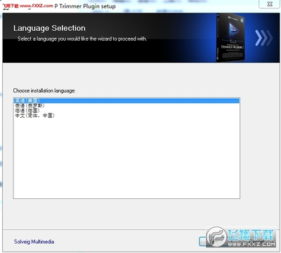Click the Trimmer Plugin product box image
The height and width of the screenshot is (253, 281).
(x=231, y=38)
